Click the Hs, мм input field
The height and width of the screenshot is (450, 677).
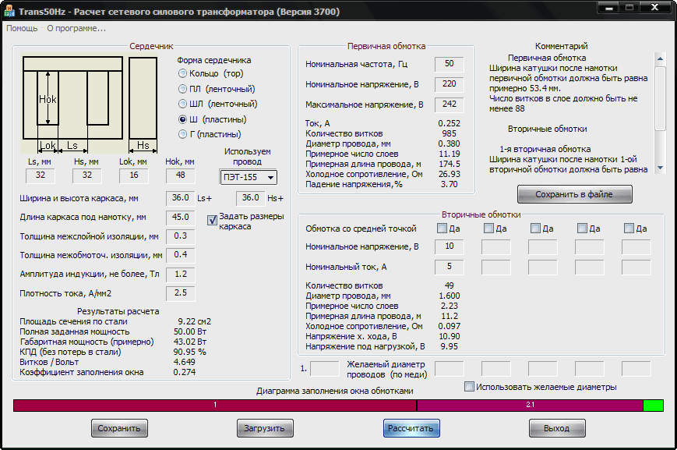87,175
